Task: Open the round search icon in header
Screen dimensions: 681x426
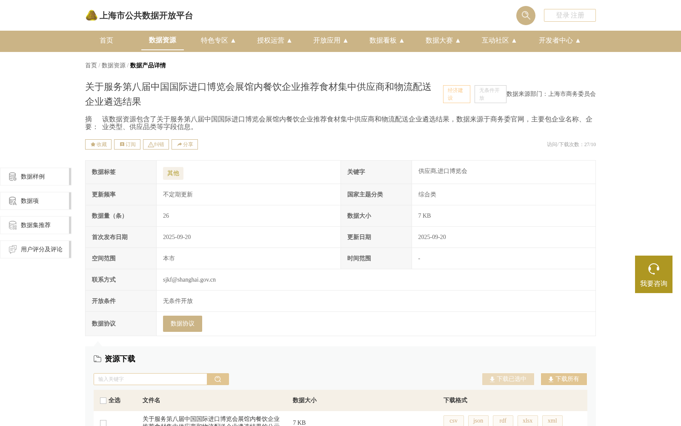Action: coord(526,15)
